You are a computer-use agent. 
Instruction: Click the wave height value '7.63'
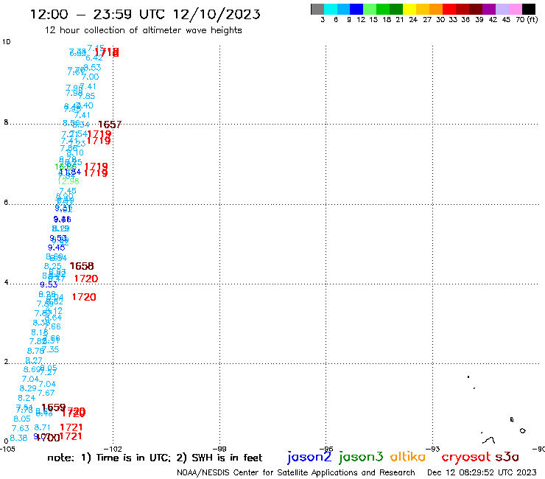(x=20, y=428)
